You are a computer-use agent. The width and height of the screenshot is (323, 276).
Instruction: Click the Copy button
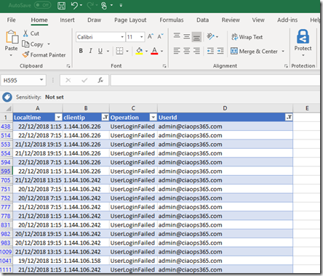coord(33,44)
